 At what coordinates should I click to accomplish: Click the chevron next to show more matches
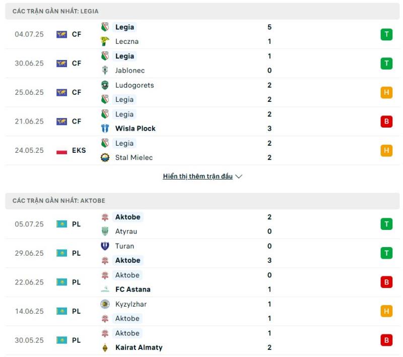tap(239, 176)
